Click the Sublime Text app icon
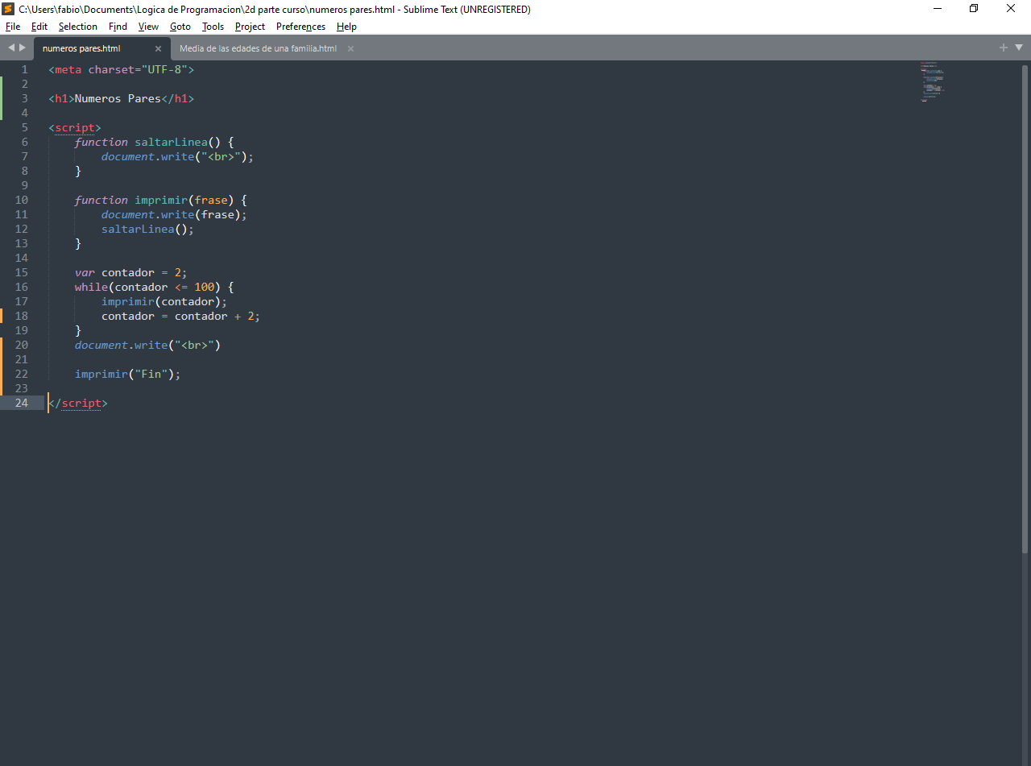Image resolution: width=1031 pixels, height=766 pixels. coord(8,9)
